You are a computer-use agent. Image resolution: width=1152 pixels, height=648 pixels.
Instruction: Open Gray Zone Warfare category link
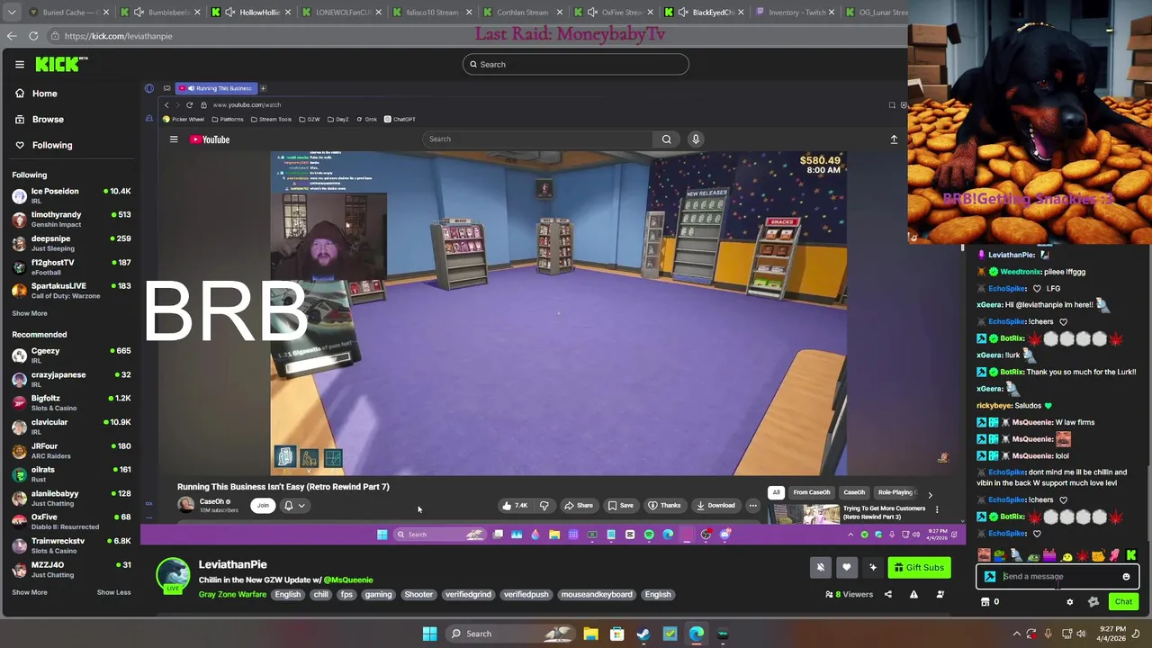pos(232,594)
